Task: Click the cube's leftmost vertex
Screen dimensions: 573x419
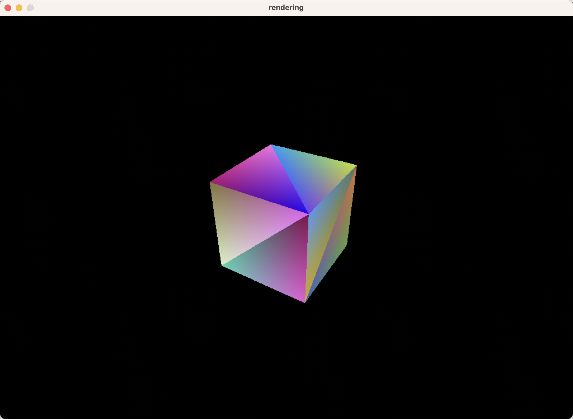Action: pos(210,182)
